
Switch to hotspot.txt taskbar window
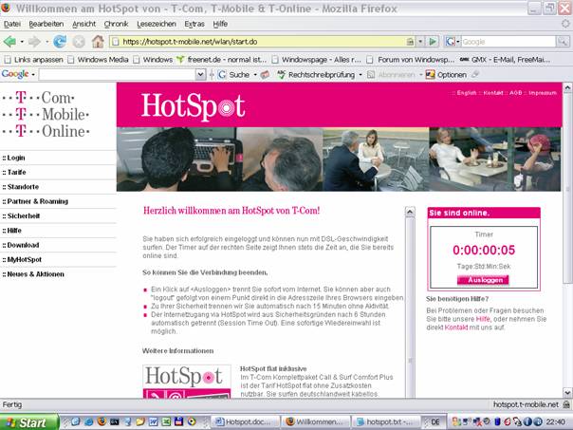click(x=385, y=422)
